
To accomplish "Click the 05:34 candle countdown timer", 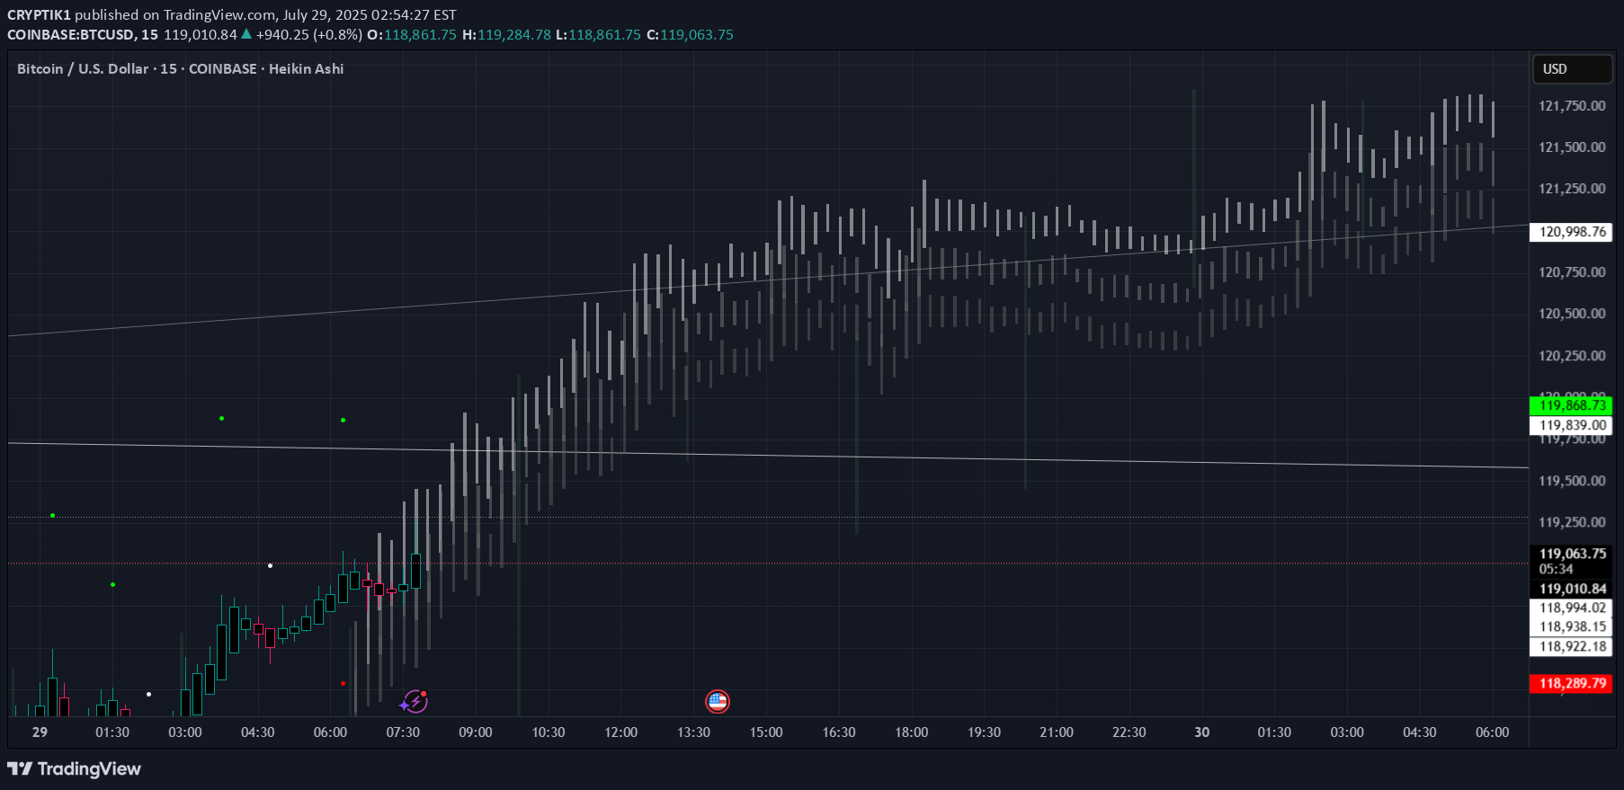I will pos(1556,569).
